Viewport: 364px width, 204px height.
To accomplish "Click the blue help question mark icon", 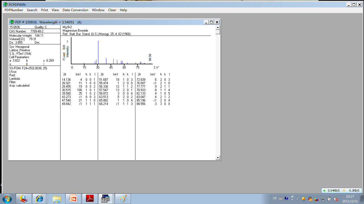I will (x=286, y=198).
